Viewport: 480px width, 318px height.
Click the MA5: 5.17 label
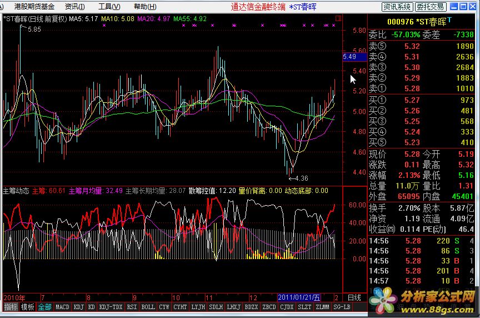[83, 19]
